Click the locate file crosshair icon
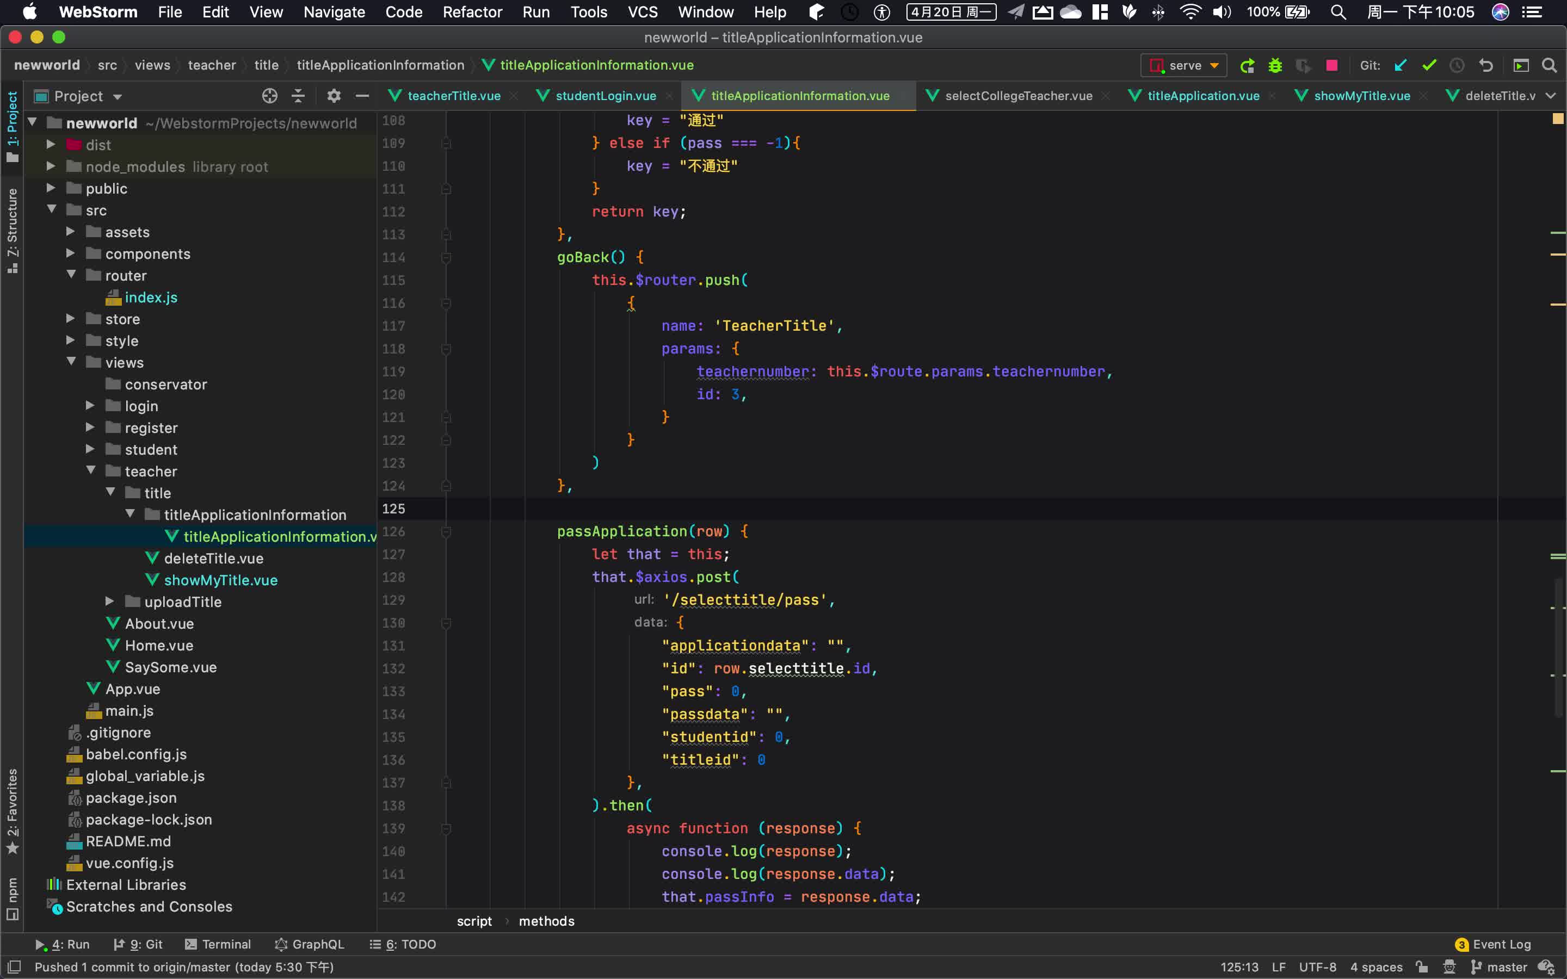Screen dimensions: 1567x979 tap(269, 96)
